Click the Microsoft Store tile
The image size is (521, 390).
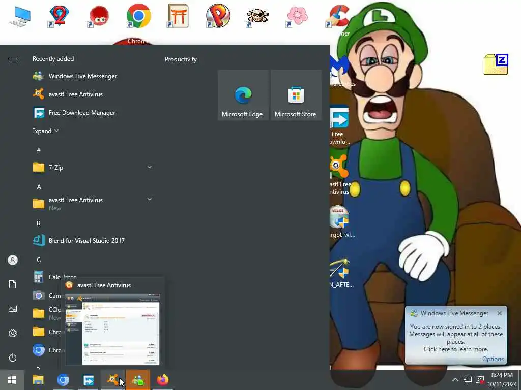tap(296, 95)
